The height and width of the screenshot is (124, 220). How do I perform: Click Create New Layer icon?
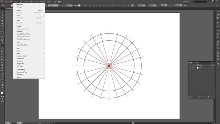click(209, 97)
